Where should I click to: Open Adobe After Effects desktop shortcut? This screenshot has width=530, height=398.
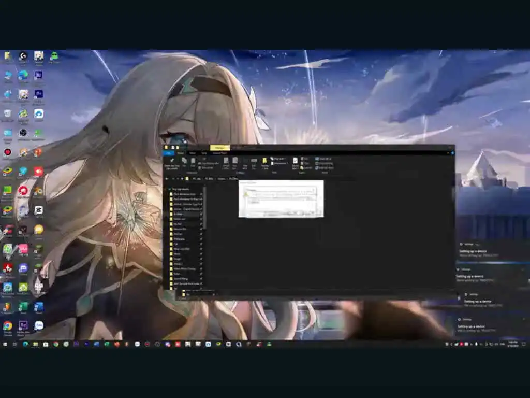[23, 328]
